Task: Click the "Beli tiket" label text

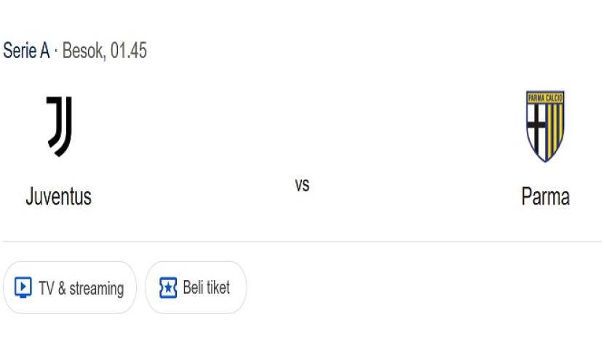Action: tap(206, 287)
